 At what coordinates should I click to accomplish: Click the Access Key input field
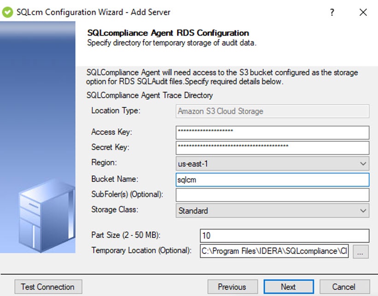(x=272, y=132)
